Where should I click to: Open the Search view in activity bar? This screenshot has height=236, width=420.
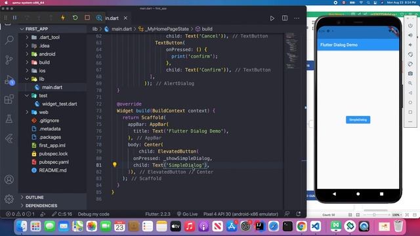tap(9, 40)
